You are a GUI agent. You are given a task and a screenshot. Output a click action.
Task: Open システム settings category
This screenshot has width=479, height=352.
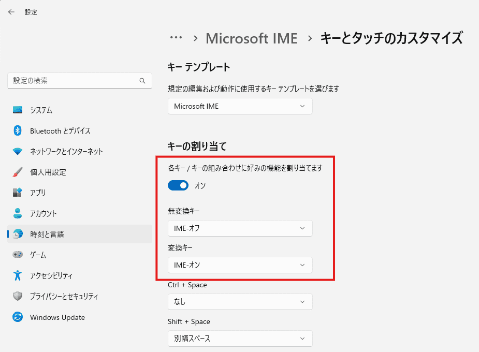pyautogui.click(x=80, y=110)
